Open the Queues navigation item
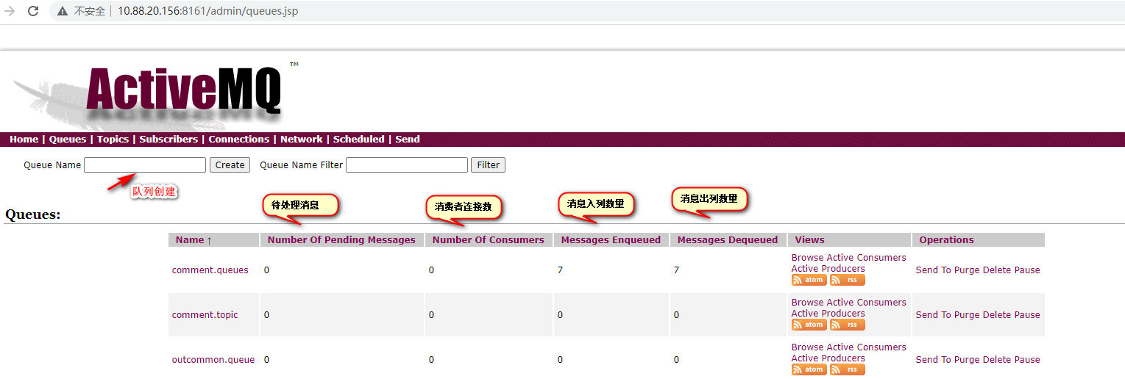 [x=68, y=139]
